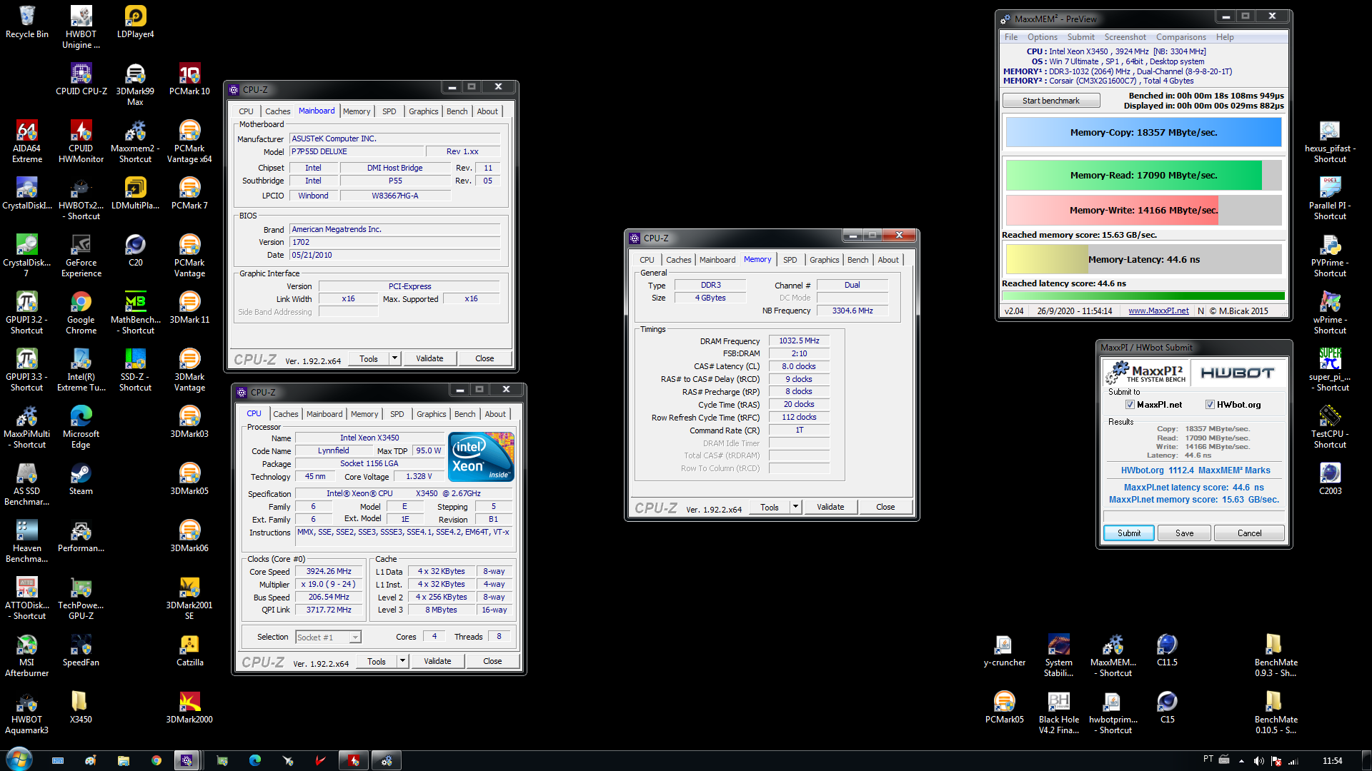
Task: Open AIDA64 Extreme desktop icon
Action: (26, 141)
